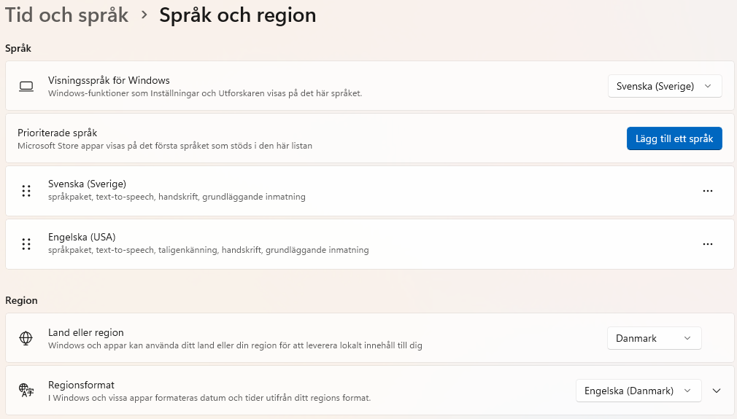
Task: Go back to Tid och språk
Action: pos(66,15)
